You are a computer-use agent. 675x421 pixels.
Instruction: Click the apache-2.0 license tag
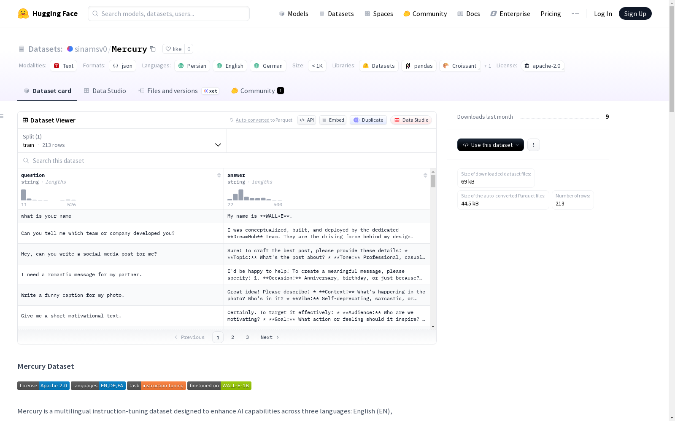(543, 66)
